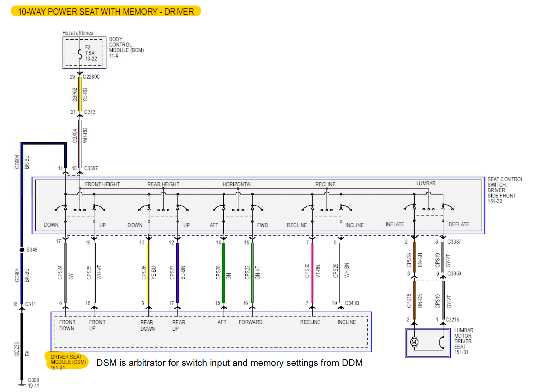
Task: Click the lumbar motor M symbol
Action: (414, 342)
